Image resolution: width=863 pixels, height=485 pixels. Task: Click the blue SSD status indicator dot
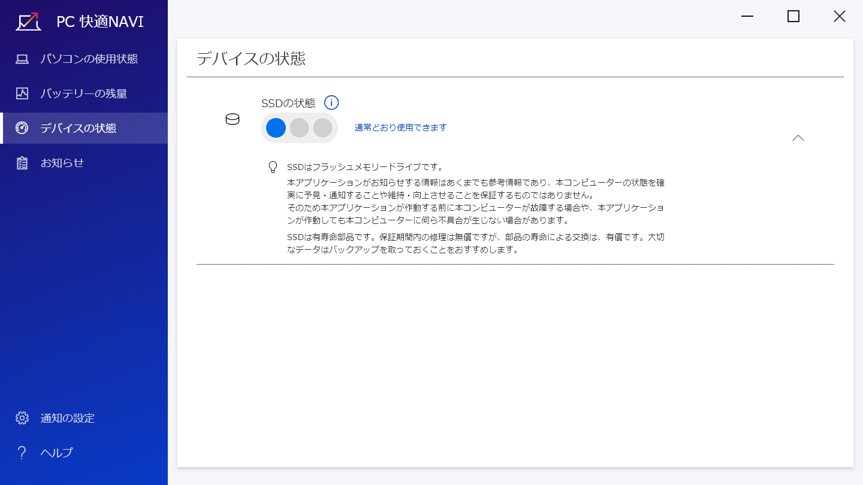(x=276, y=128)
